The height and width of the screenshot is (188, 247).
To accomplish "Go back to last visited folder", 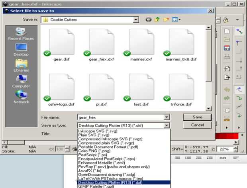I will [148, 20].
